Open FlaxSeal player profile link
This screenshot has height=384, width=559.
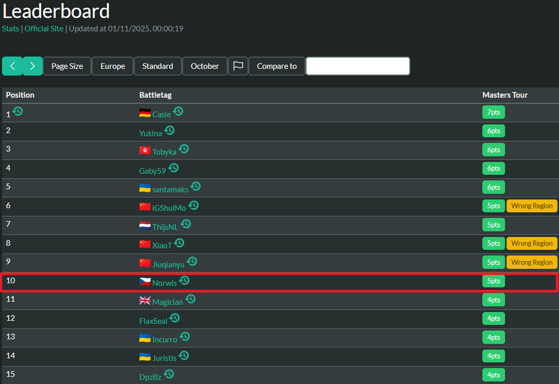(x=153, y=321)
